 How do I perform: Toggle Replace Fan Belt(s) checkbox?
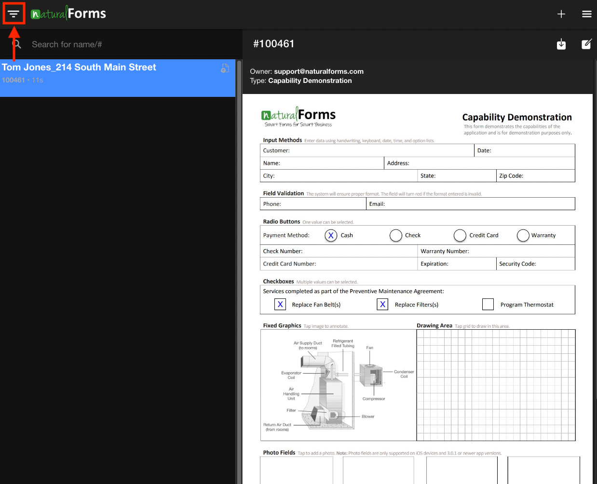(x=280, y=304)
